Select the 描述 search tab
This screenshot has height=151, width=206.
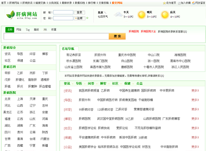coord(36,30)
